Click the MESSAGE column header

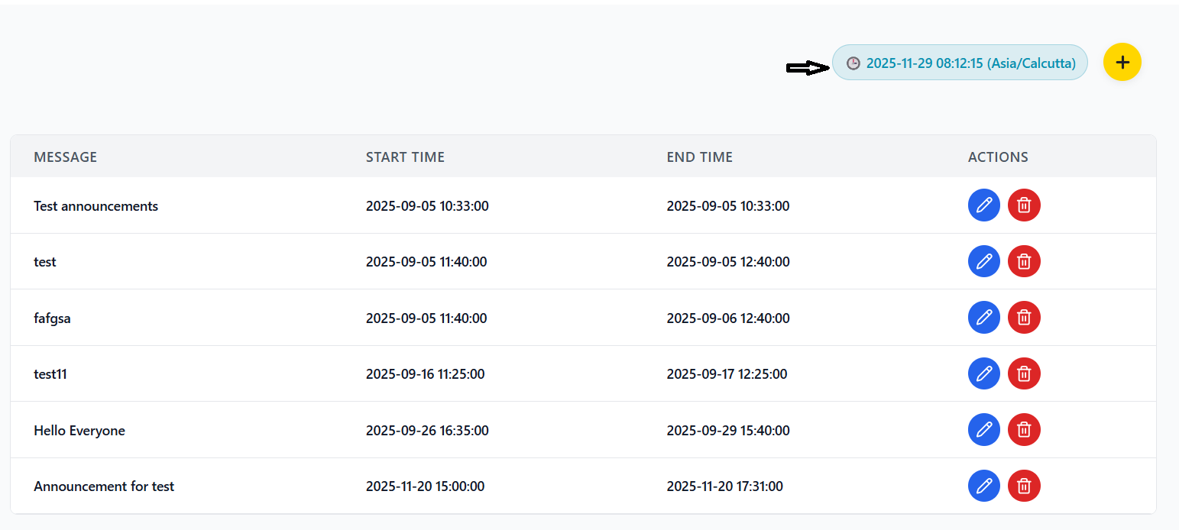pos(66,157)
